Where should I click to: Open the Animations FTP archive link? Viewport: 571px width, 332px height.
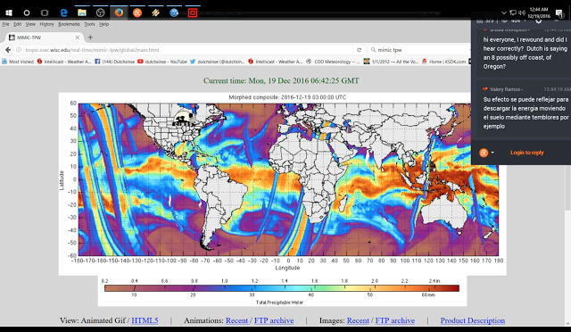pyautogui.click(x=274, y=320)
